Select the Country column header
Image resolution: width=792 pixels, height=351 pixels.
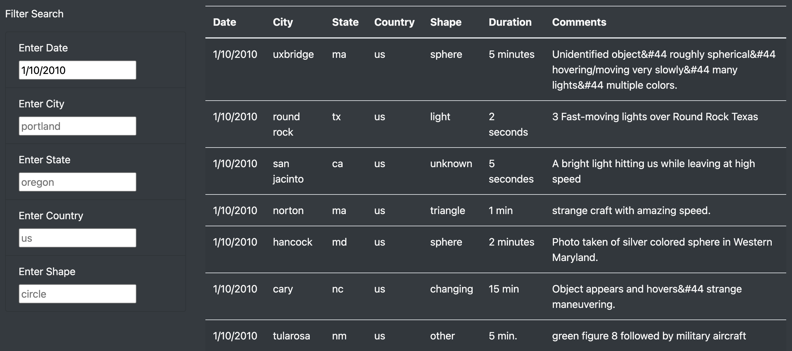click(394, 22)
